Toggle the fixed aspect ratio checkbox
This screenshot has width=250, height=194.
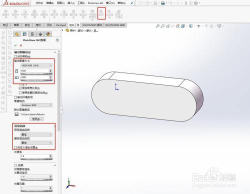pos(20,88)
